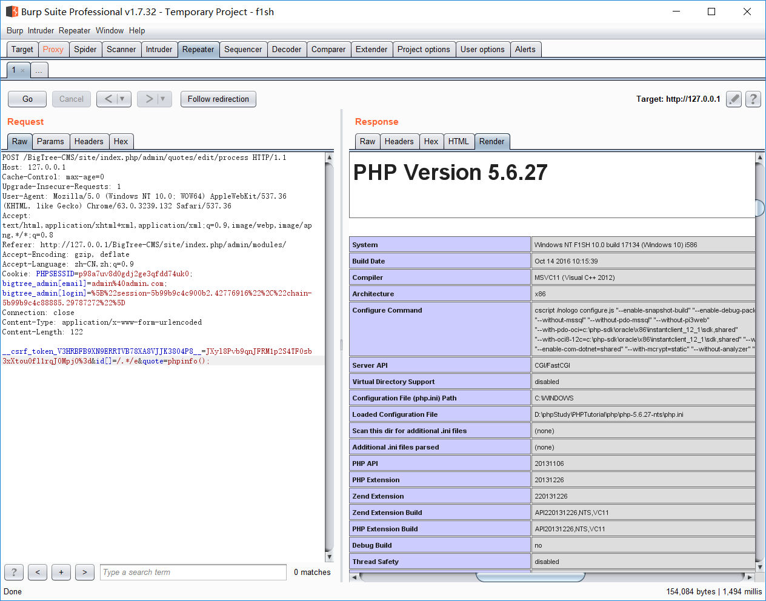Image resolution: width=766 pixels, height=601 pixels.
Task: Click the '154,084 bytes | 1,494 millis' status text
Action: pos(714,591)
